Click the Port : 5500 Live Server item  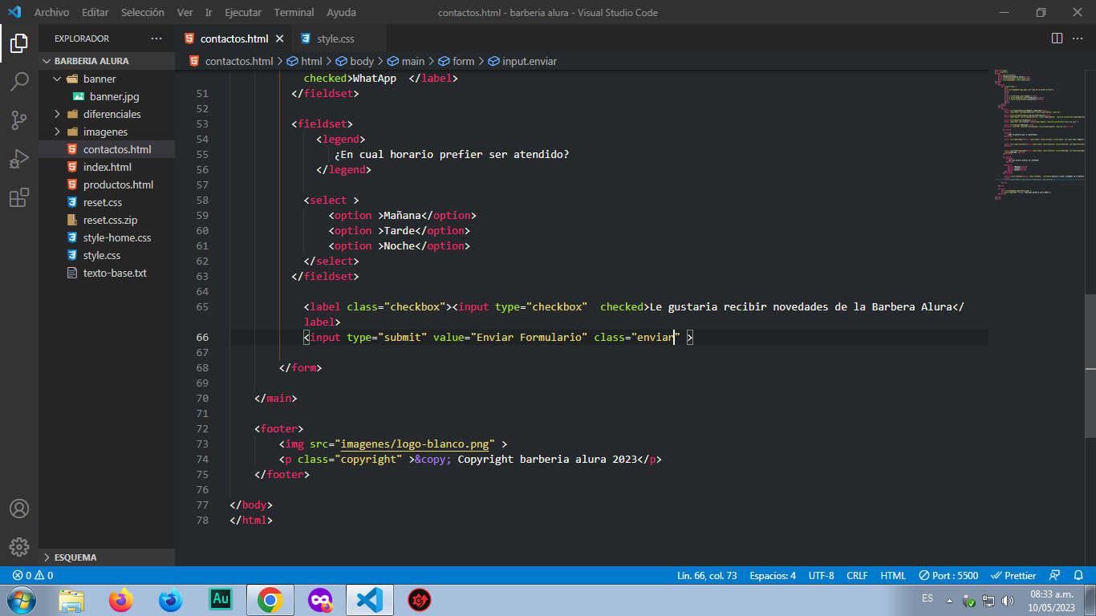pos(948,575)
